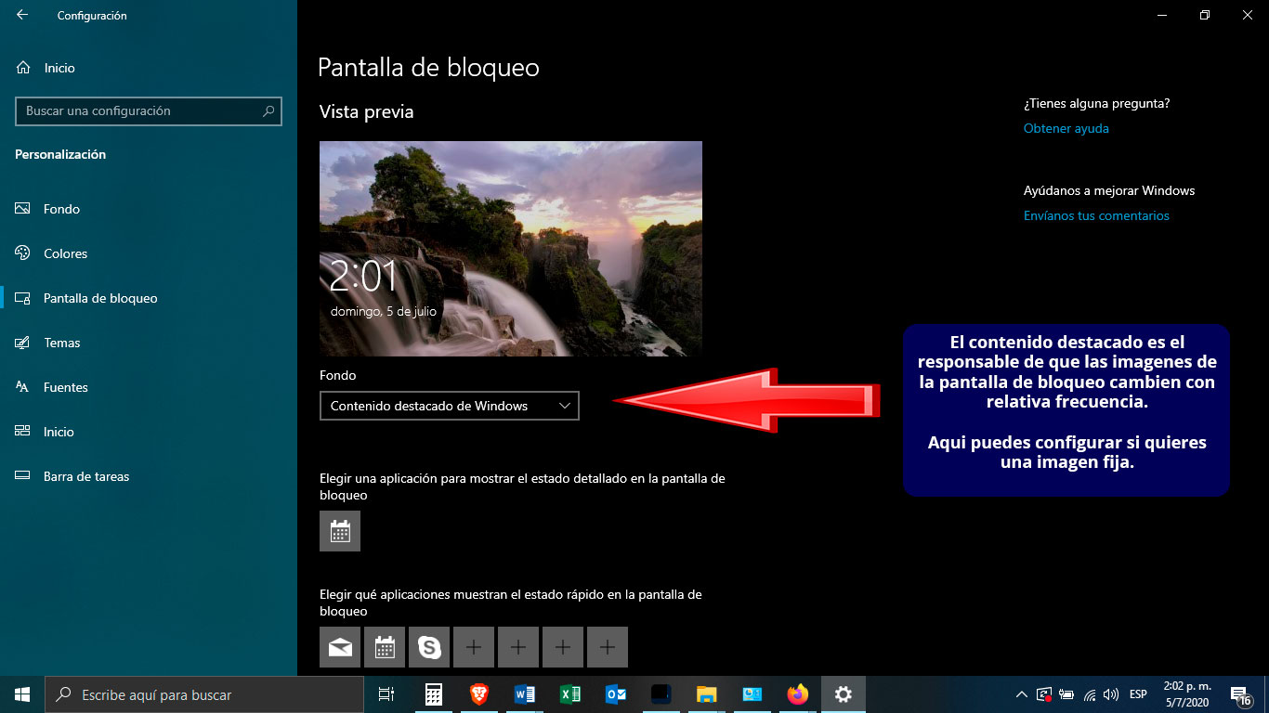
Task: Select Fuentes in the sidebar
Action: pos(65,387)
